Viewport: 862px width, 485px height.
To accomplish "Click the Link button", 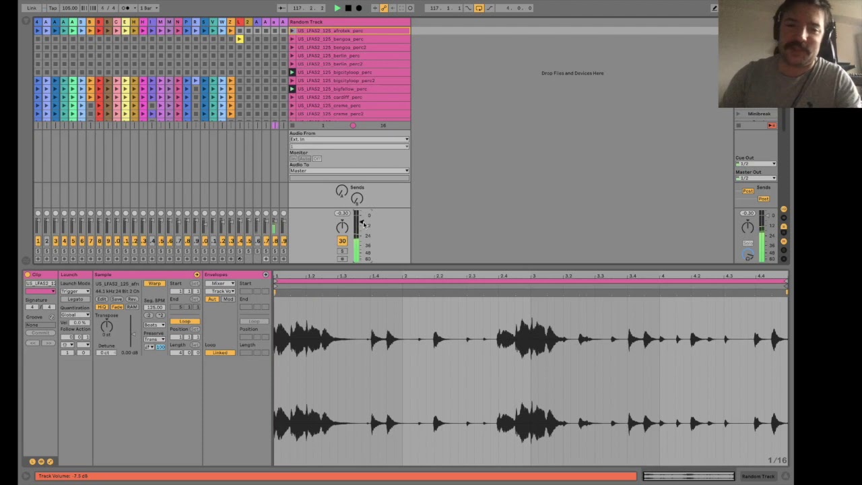I will click(32, 8).
